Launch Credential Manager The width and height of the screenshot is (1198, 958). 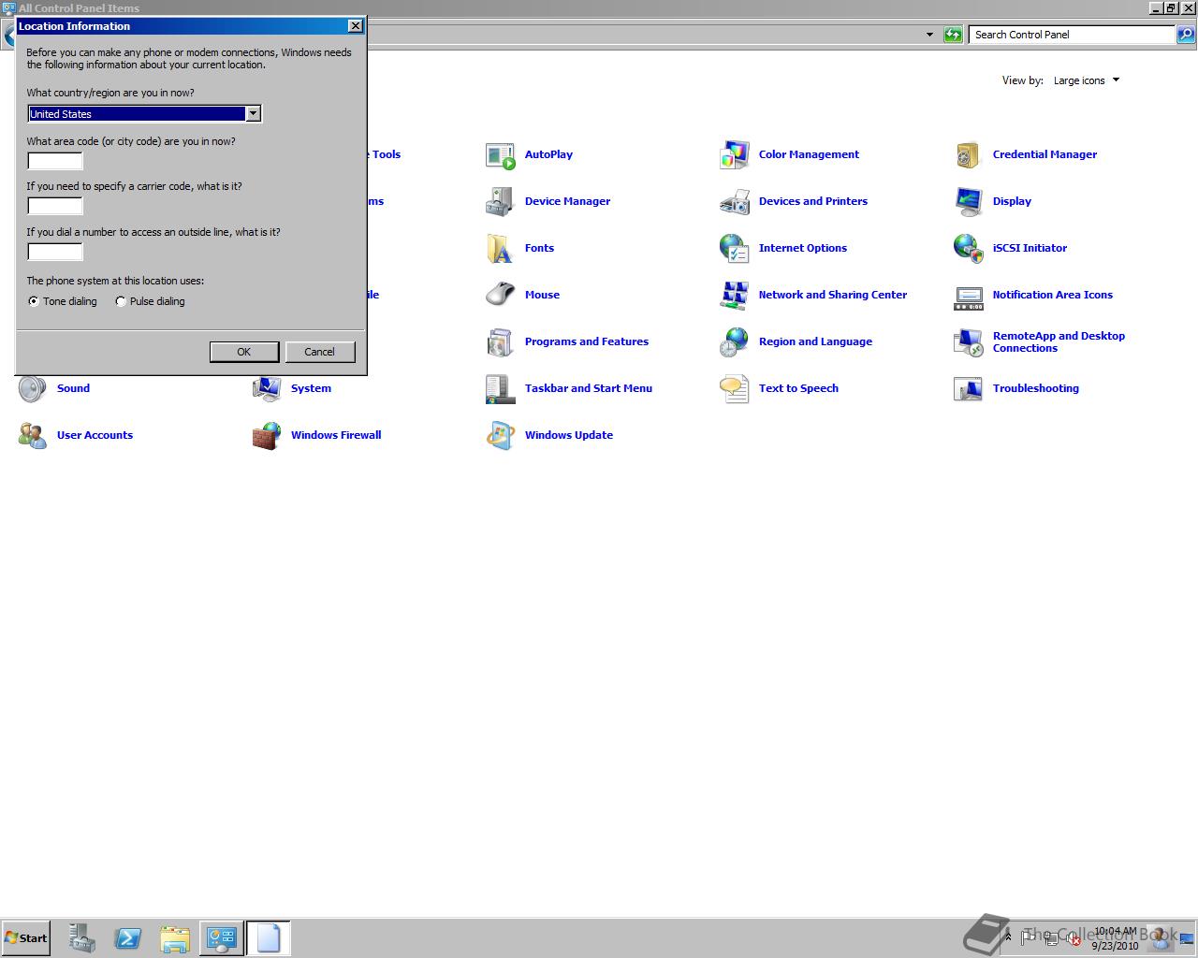pyautogui.click(x=1025, y=154)
